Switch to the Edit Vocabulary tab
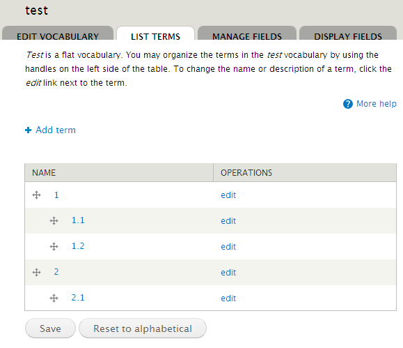This screenshot has width=403, height=348. coord(58,33)
